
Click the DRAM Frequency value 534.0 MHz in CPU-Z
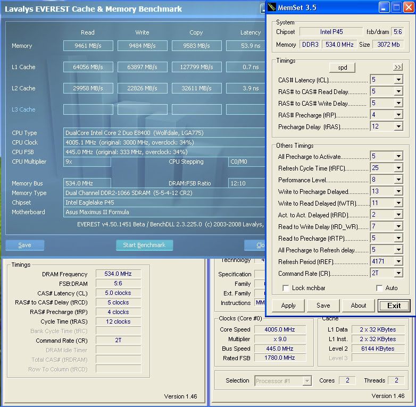(x=118, y=274)
